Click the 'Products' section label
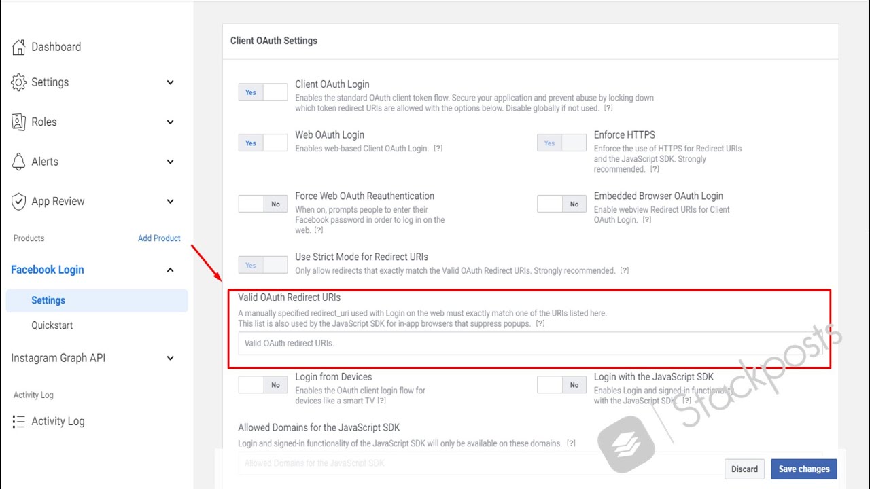Image resolution: width=870 pixels, height=489 pixels. 29,238
